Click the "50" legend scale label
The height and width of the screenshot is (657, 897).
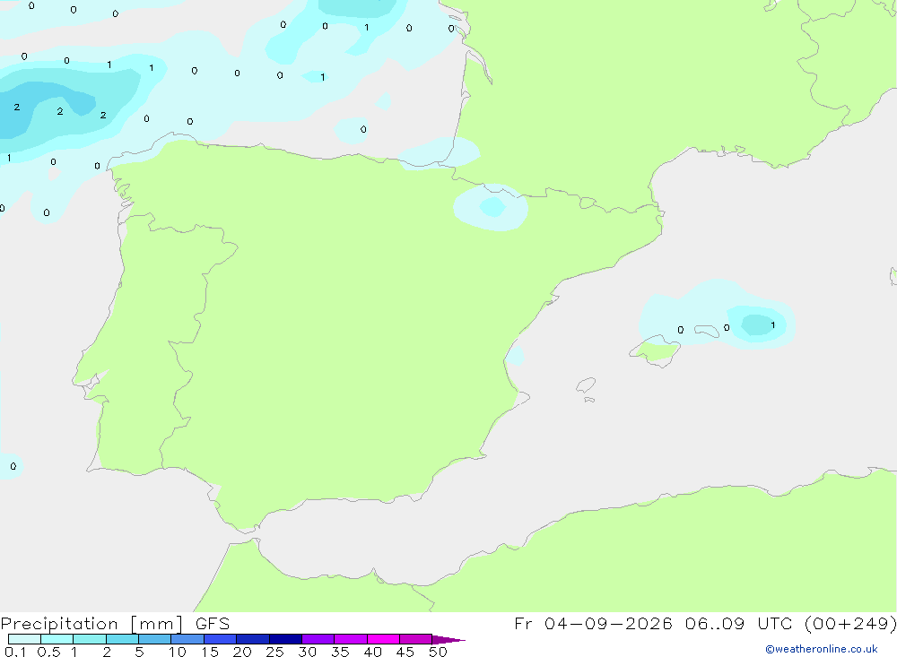coord(438,652)
